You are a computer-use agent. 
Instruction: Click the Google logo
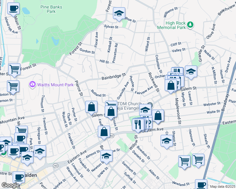tap(10, 185)
